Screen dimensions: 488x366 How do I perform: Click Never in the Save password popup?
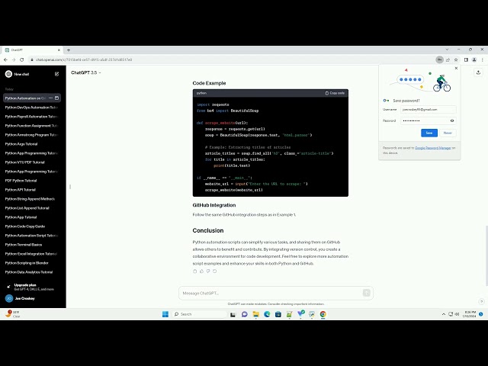448,133
